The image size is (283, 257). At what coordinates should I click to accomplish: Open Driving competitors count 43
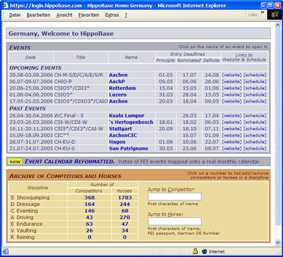coord(89,217)
